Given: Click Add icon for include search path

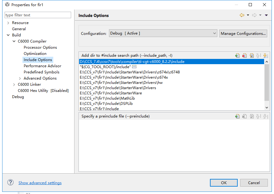Looking at the screenshot, I should (237, 56).
